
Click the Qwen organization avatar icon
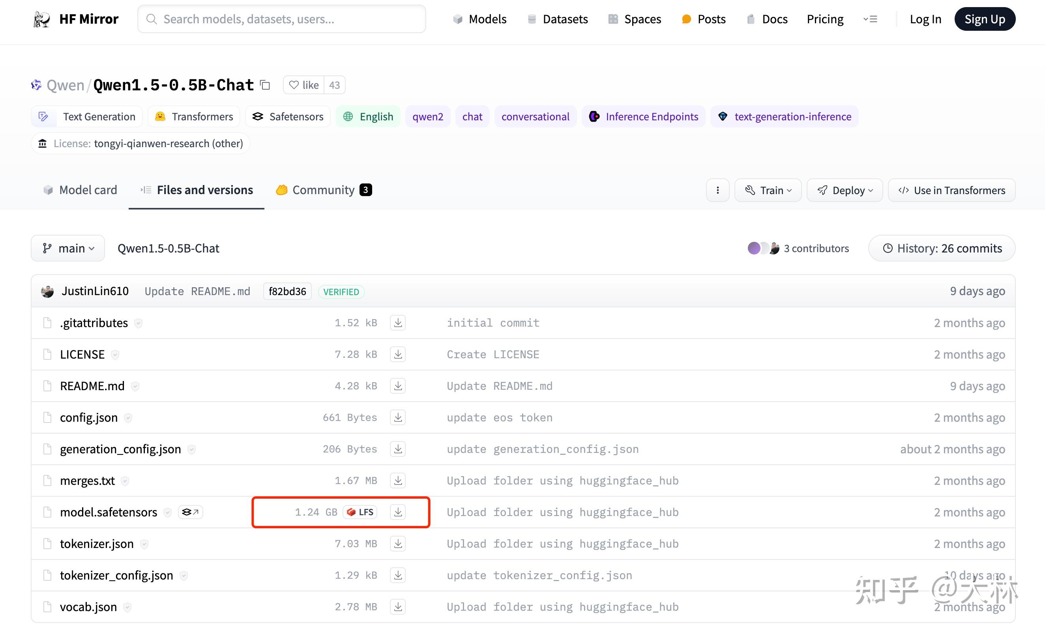pos(36,85)
